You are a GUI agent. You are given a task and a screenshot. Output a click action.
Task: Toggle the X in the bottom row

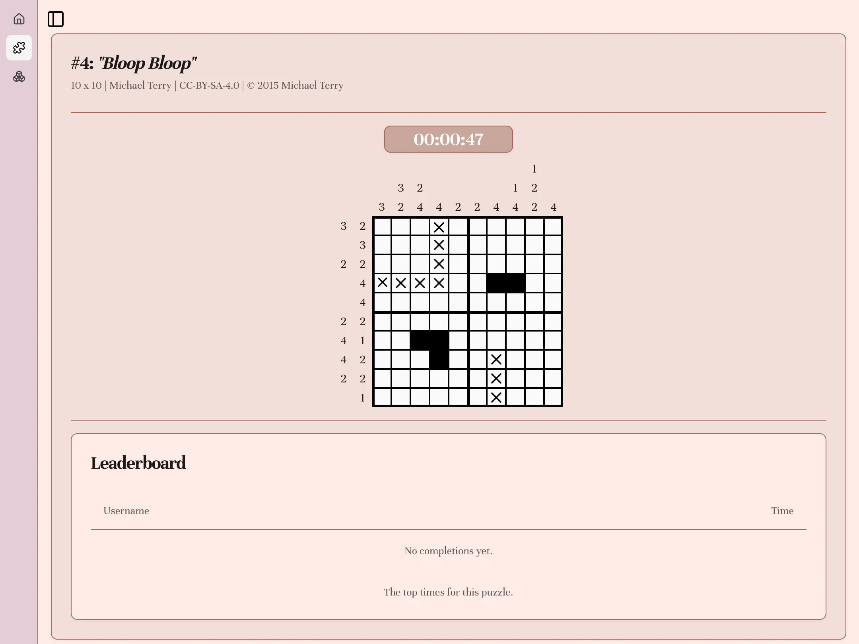pos(496,397)
